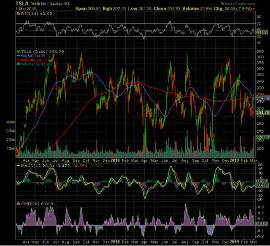This screenshot has height=246, width=270.
Task: Click the 250 tick on price axis
Action: [x=260, y=148]
